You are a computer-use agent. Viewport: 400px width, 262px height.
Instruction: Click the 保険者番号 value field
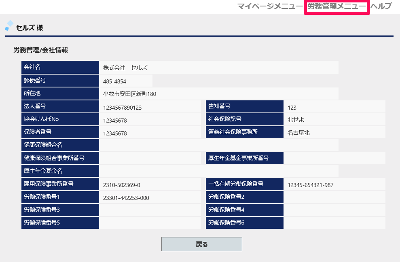[x=150, y=133]
